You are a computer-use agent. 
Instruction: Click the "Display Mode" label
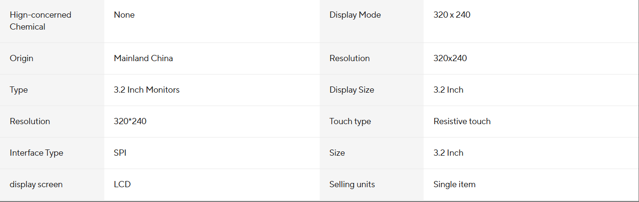pos(355,15)
